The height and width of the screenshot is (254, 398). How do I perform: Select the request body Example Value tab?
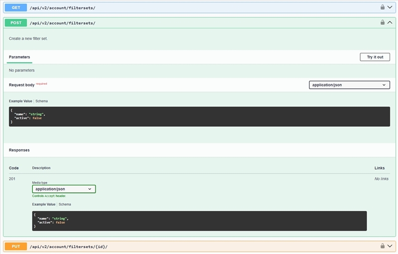[20, 101]
